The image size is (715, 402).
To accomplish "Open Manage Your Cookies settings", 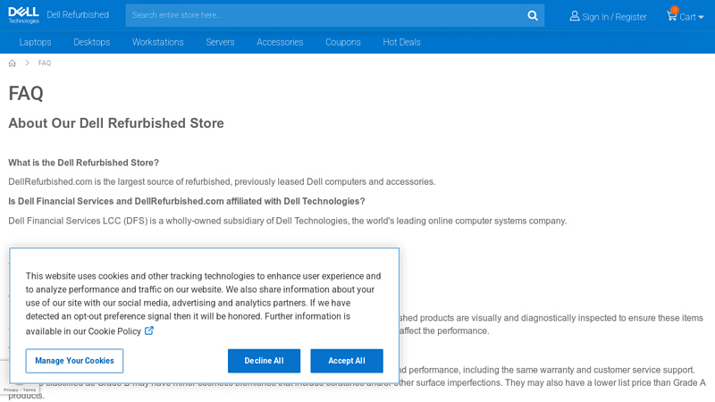I will point(74,361).
